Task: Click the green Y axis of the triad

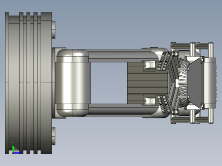Action: (x=13, y=149)
